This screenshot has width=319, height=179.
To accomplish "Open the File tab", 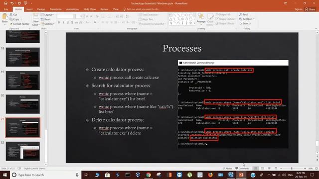I will tap(6, 9).
